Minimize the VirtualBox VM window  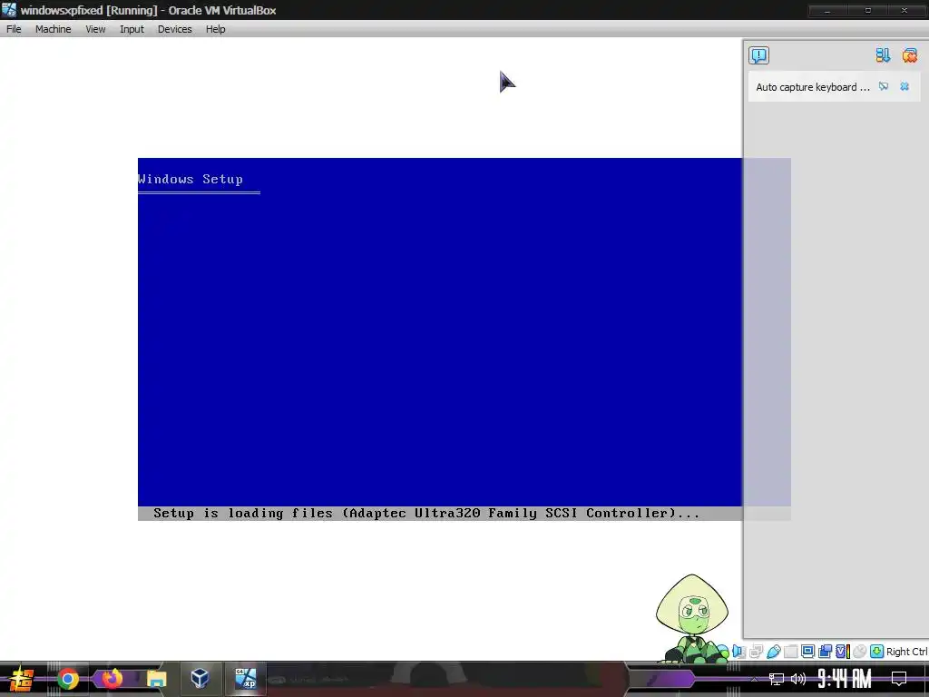click(827, 11)
